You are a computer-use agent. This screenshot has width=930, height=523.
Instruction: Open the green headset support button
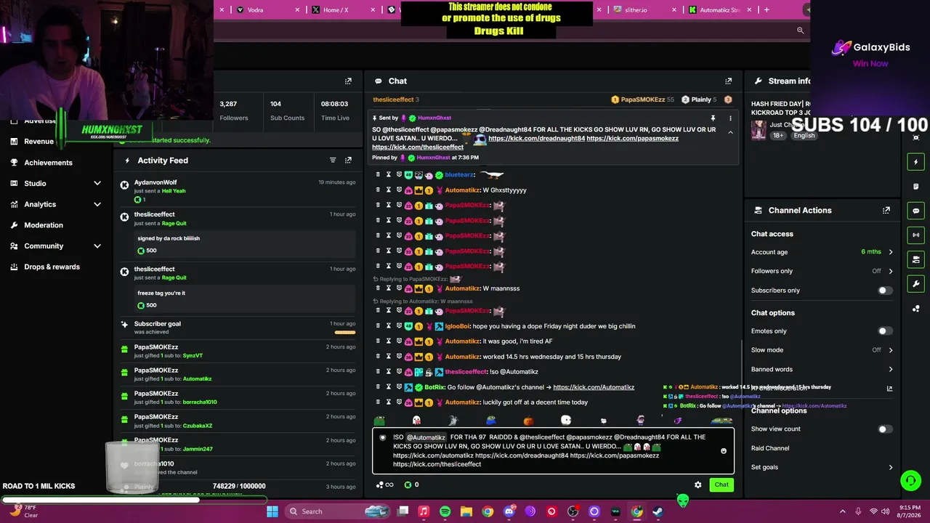[x=910, y=481]
